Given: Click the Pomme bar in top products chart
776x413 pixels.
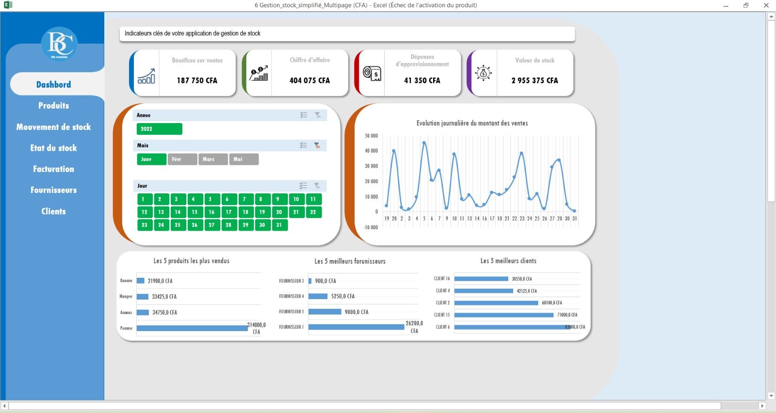Looking at the screenshot, I should pos(192,328).
